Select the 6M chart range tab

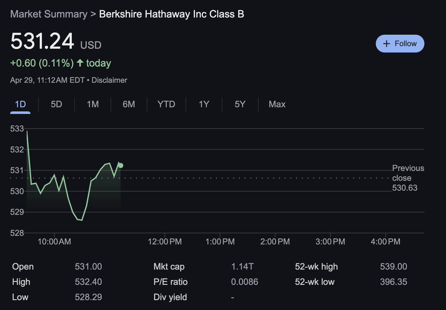(129, 104)
